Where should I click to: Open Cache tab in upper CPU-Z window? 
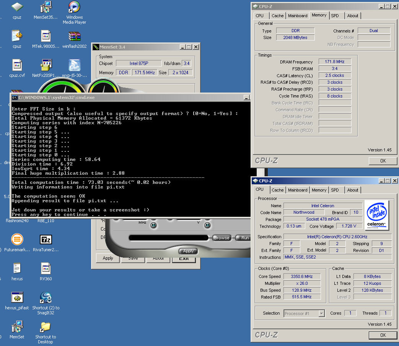pyautogui.click(x=278, y=16)
